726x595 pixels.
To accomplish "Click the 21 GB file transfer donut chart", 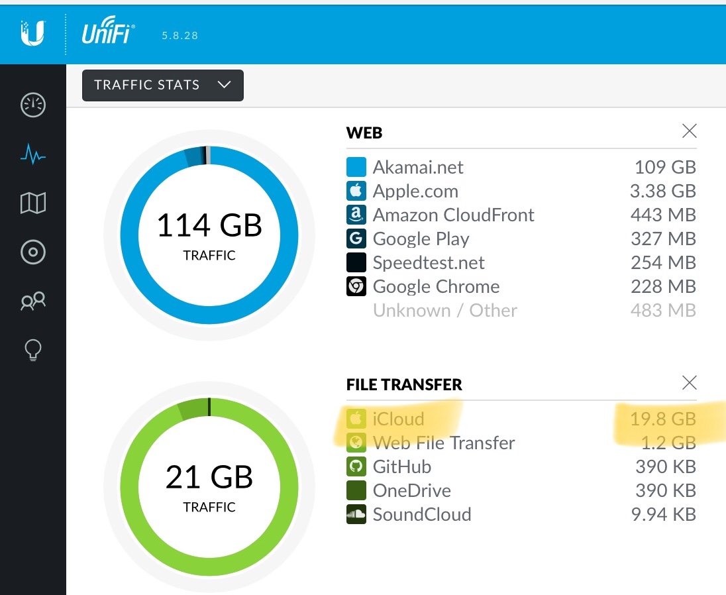I will click(x=209, y=486).
